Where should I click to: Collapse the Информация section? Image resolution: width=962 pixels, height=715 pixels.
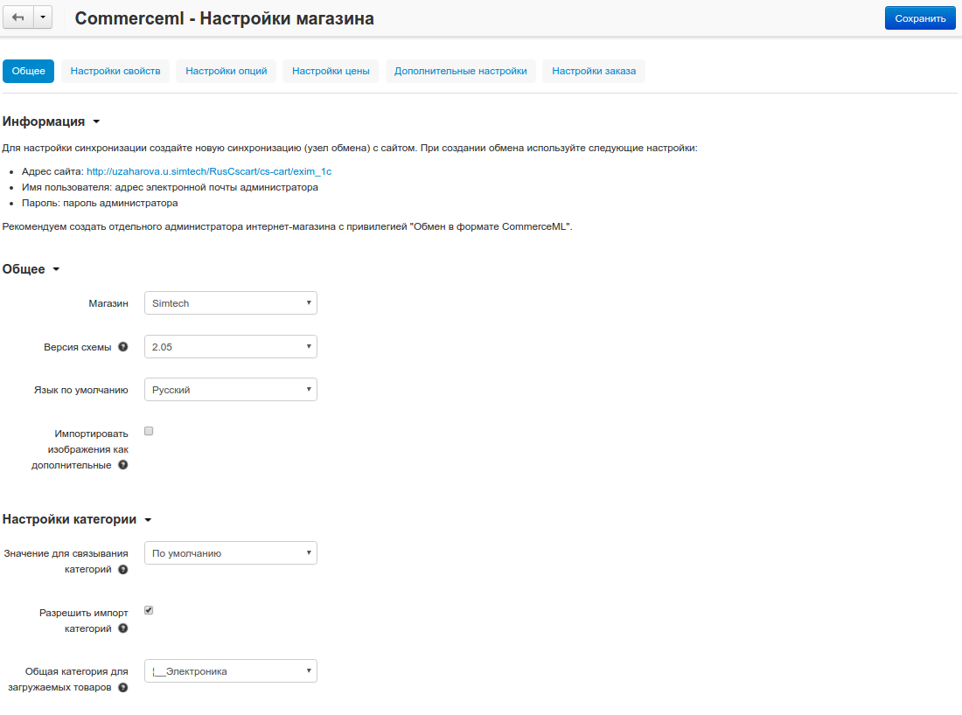click(x=51, y=121)
